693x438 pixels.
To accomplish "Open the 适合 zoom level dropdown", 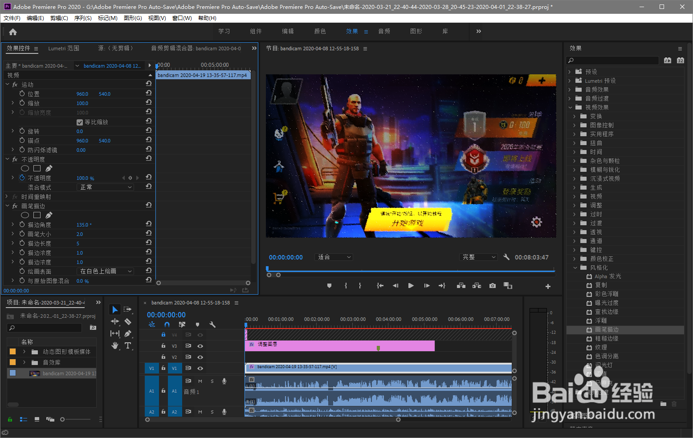I will pyautogui.click(x=334, y=257).
